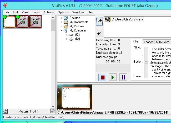
Task: Open the Tools menu
Action: coord(36,12)
